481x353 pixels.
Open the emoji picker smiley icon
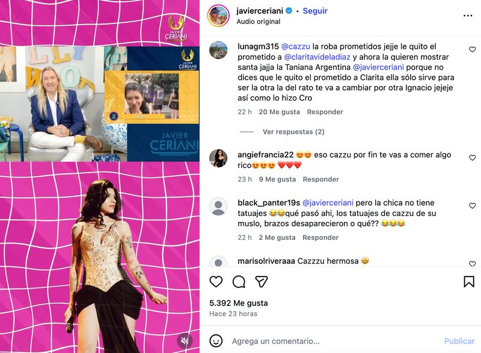[216, 341]
